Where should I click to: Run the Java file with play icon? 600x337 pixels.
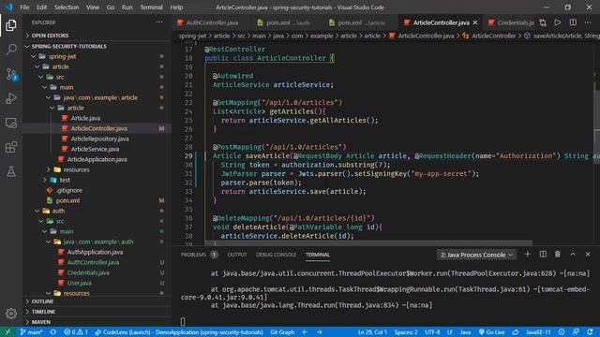(558, 22)
